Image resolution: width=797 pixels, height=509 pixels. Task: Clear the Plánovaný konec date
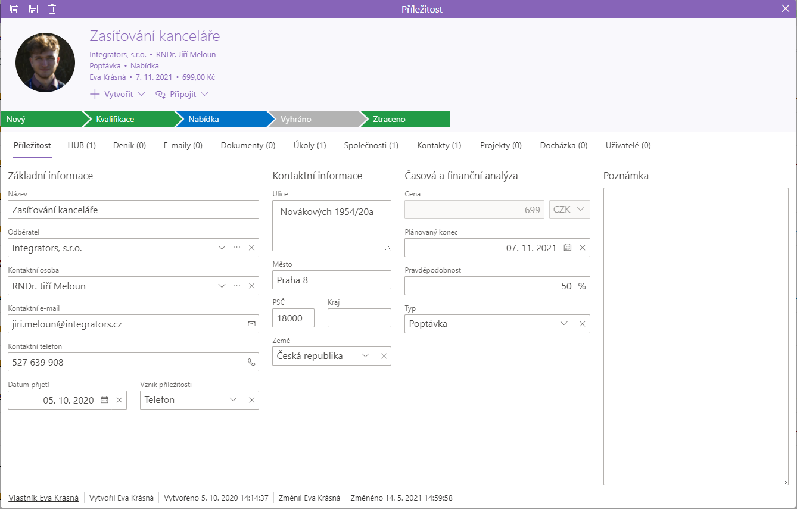pyautogui.click(x=583, y=248)
